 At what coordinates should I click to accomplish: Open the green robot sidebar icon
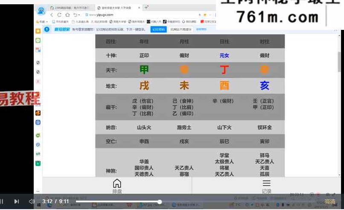tap(38, 135)
